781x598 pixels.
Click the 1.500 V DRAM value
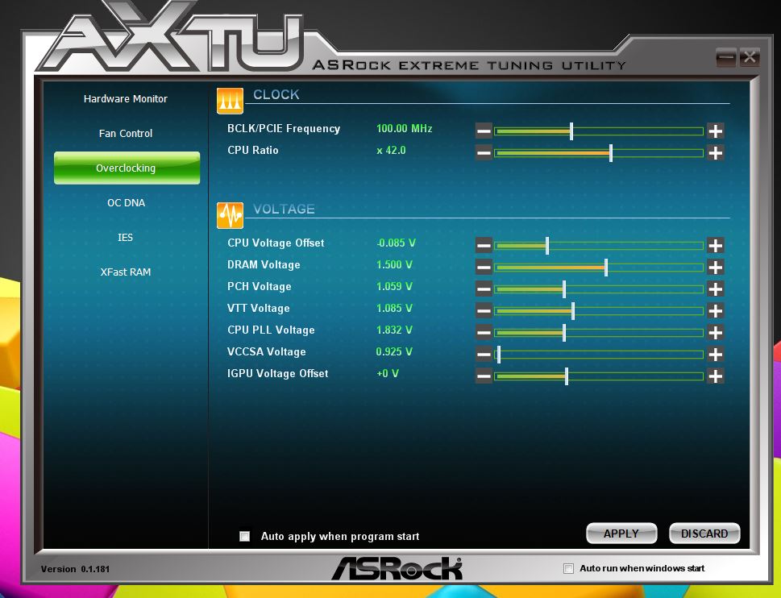394,264
